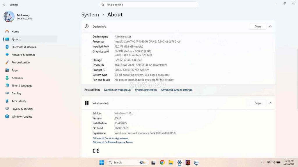Click the Windows 11 Pro edition value
The image size is (298, 167).
coord(124,113)
